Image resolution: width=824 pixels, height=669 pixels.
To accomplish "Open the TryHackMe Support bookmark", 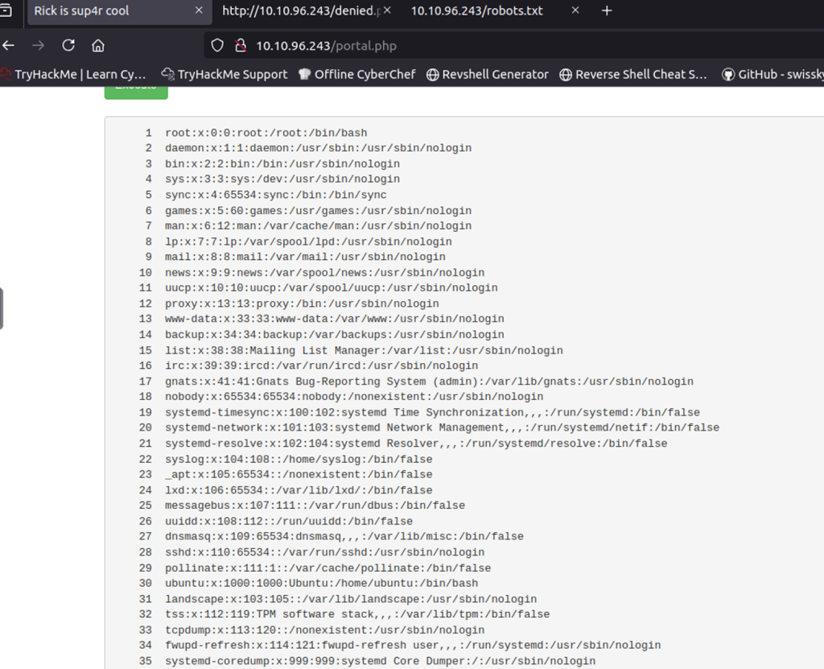I will pyautogui.click(x=225, y=74).
